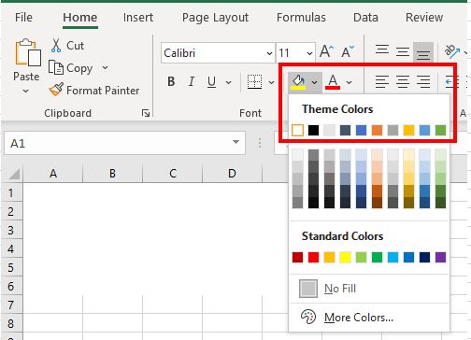This screenshot has width=471, height=340.
Task: Select standard light blue swatch
Action: pos(392,258)
